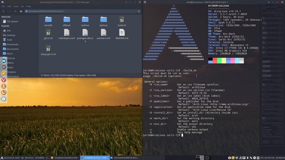
Task: Go forward in File Manager toolbar
Action: [9, 11]
